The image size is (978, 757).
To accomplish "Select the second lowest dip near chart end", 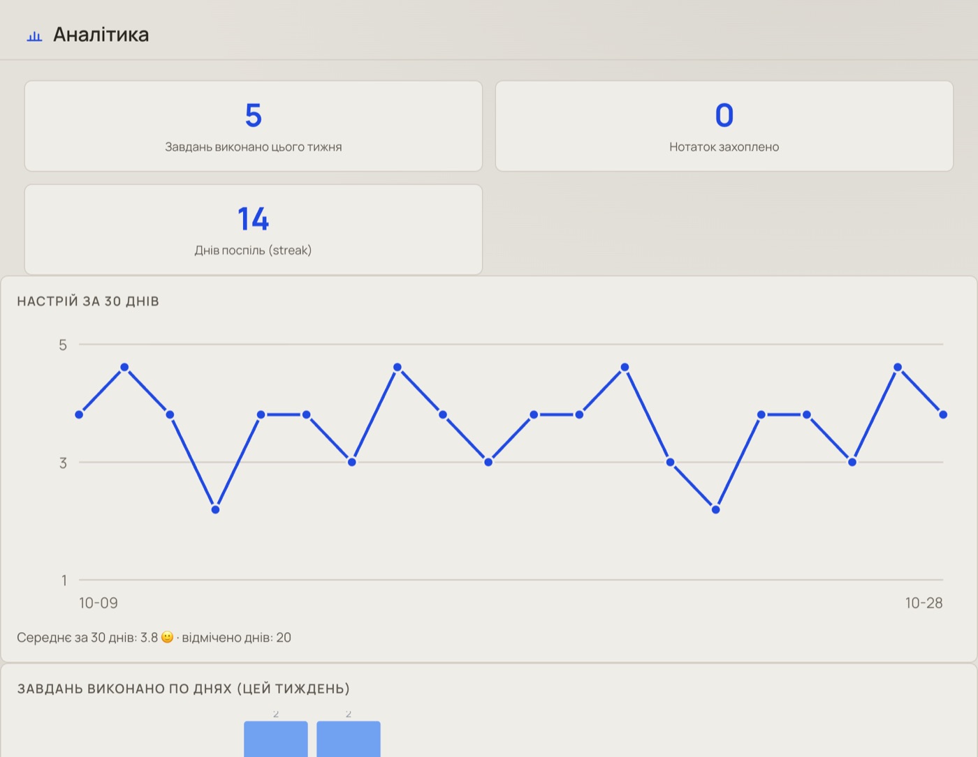I will [x=715, y=509].
